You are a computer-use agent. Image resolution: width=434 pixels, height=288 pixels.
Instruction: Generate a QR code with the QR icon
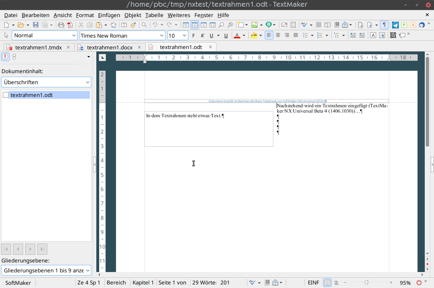coord(393,35)
